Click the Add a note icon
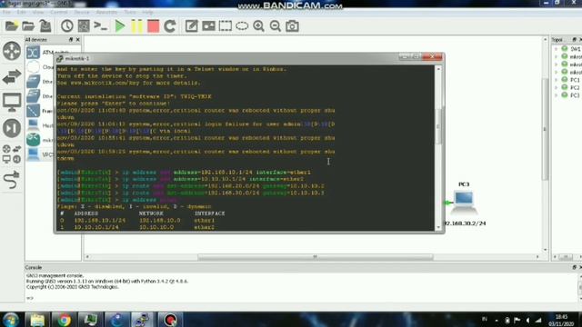 [x=192, y=26]
